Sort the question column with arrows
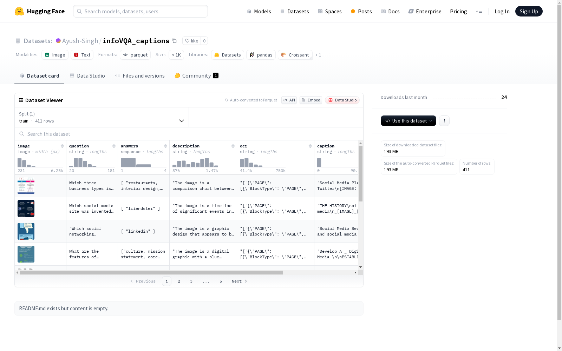 pyautogui.click(x=114, y=146)
